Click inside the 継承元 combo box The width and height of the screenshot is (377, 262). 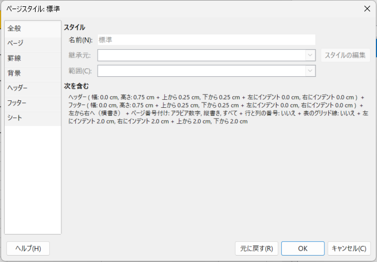[x=201, y=55]
